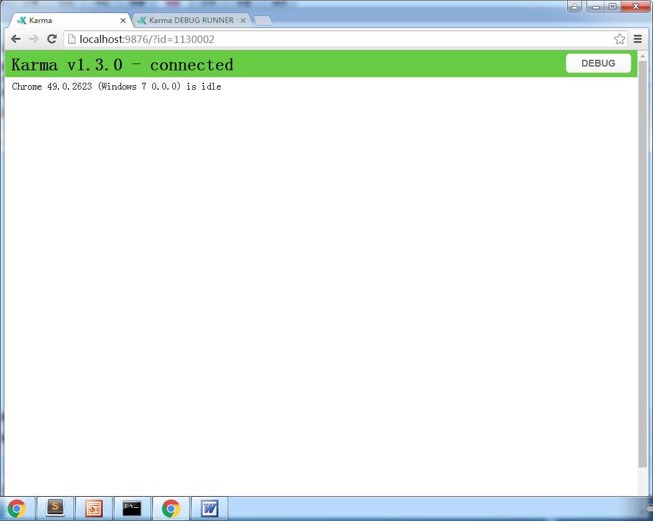Reload the Karma page
The width and height of the screenshot is (653, 521).
tap(52, 39)
